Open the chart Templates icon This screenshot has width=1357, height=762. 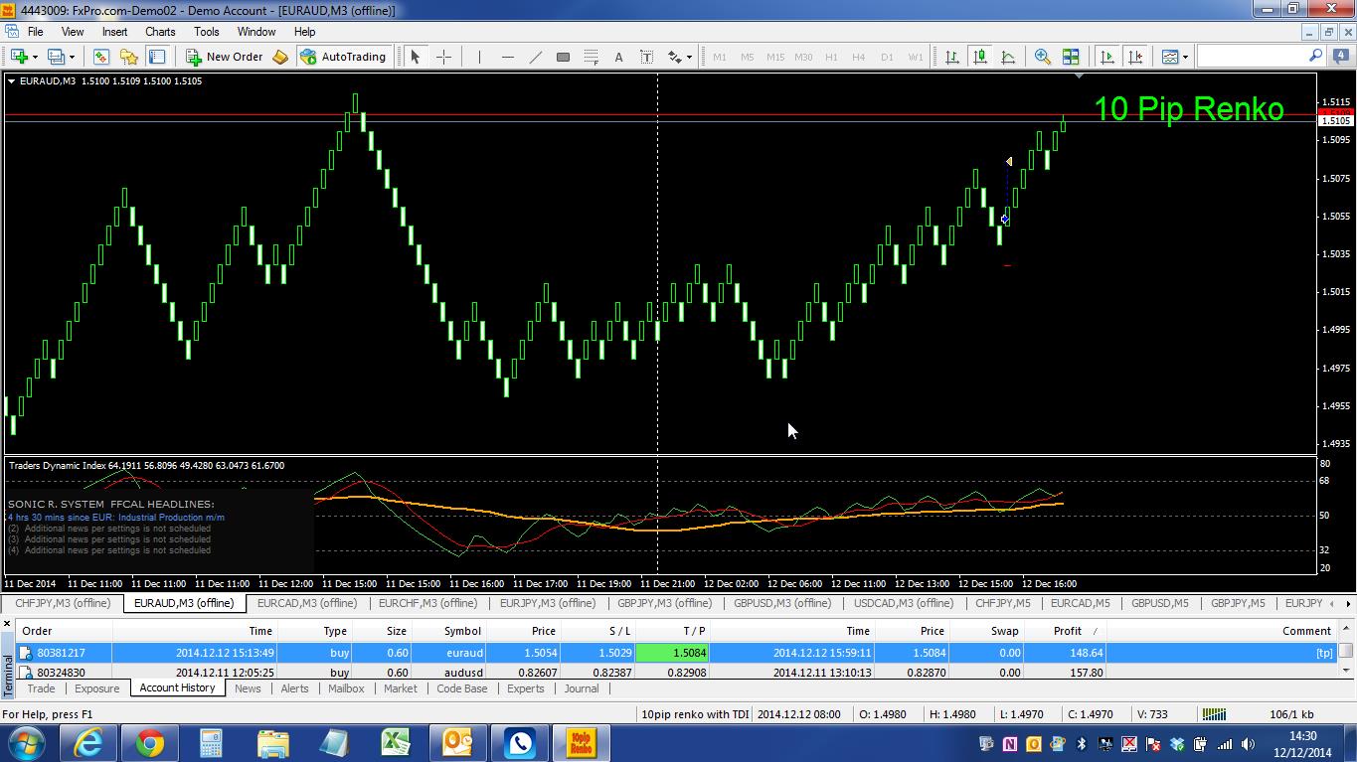click(1169, 57)
